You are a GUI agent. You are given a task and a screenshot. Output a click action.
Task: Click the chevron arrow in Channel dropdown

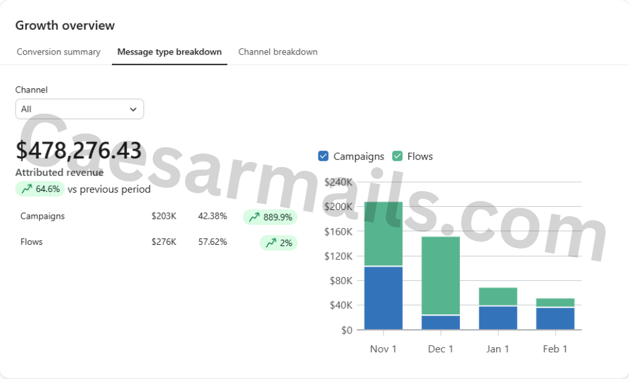(133, 109)
